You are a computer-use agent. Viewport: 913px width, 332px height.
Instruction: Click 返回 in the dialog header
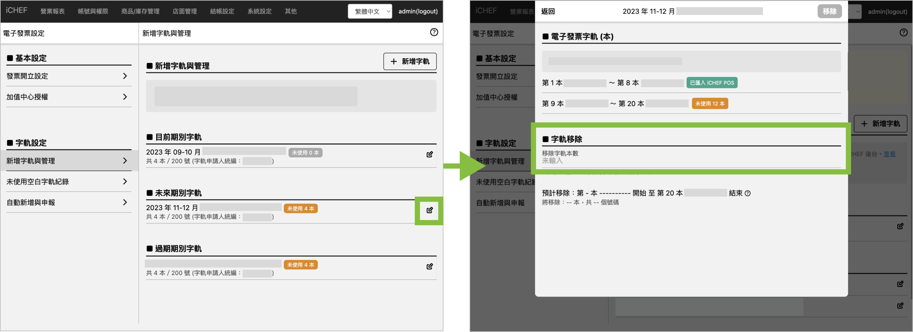(x=547, y=11)
